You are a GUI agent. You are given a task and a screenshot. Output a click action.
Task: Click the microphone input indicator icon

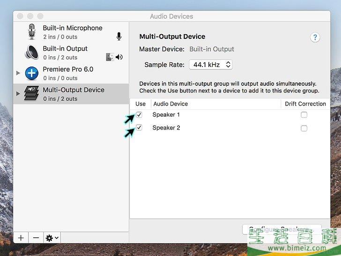pyautogui.click(x=119, y=37)
